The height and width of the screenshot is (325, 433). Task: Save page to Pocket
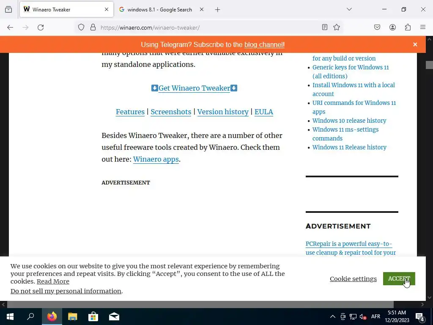coord(377,27)
